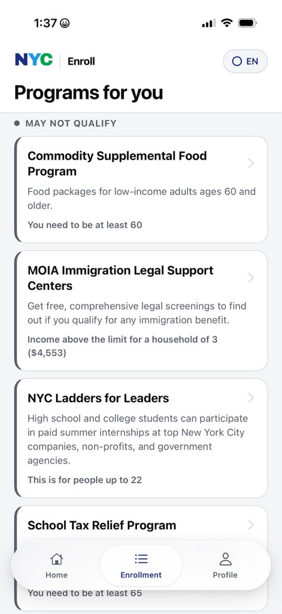The height and width of the screenshot is (614, 282).
Task: Select the NYC Ladders for Leaders card
Action: click(x=141, y=438)
